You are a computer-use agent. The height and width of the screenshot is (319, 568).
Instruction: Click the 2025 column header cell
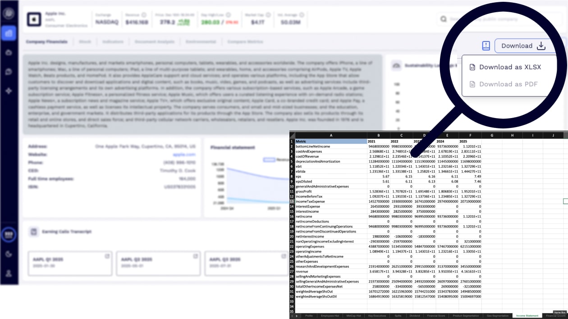[x=470, y=141]
